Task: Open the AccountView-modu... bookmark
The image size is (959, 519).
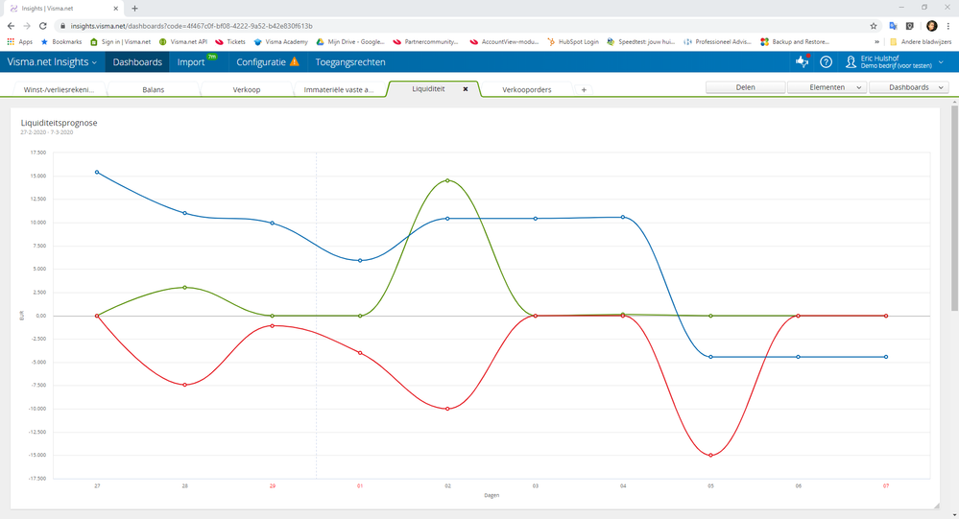Action: pyautogui.click(x=504, y=41)
